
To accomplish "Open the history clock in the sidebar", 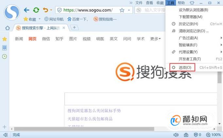I will (x=5, y=56).
